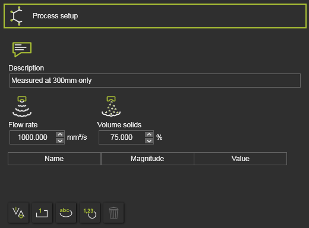Increase flow rate with up arrow
The width and height of the screenshot is (309, 228).
(x=60, y=134)
